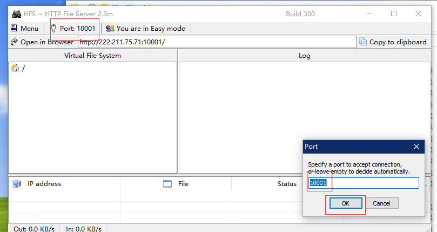
Task: Click Open in browser button
Action: pyautogui.click(x=42, y=42)
